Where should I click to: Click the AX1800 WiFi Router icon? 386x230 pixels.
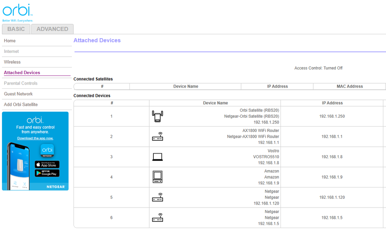pyautogui.click(x=157, y=137)
